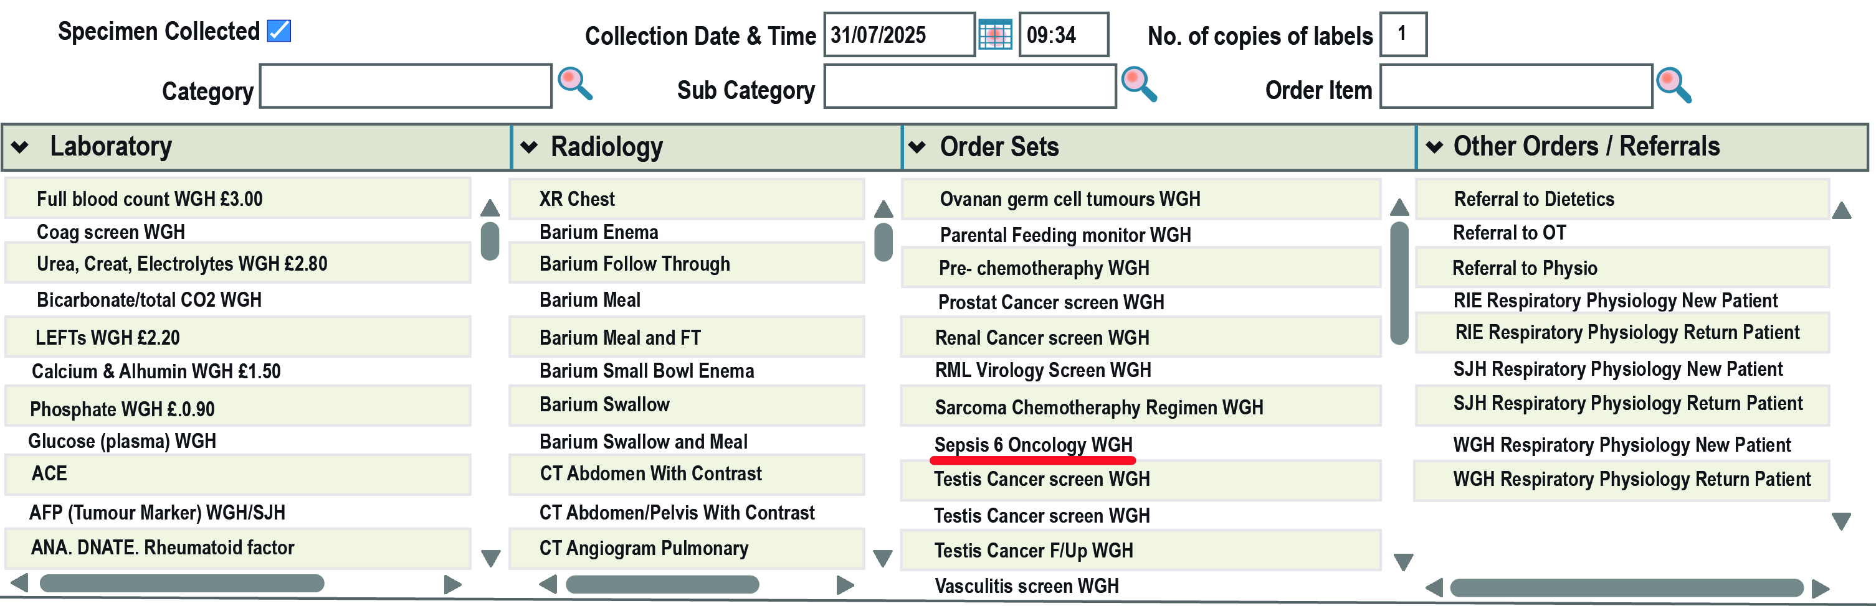This screenshot has width=1876, height=606.
Task: Uncheck the Specimen Collected checkbox
Action: pos(279,30)
